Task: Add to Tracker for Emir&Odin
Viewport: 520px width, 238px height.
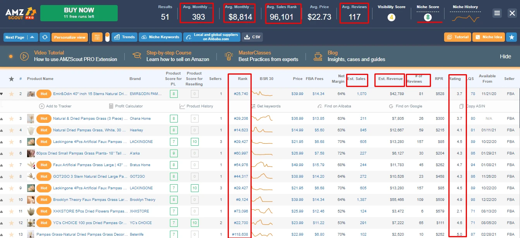Action: [55, 106]
